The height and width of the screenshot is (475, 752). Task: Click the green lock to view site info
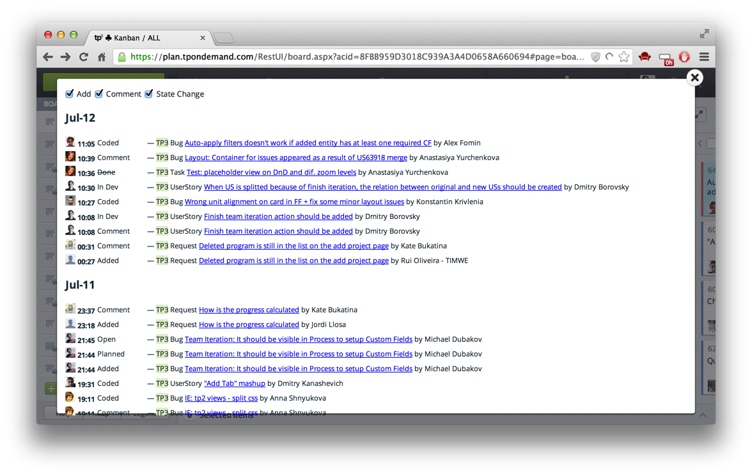pos(121,57)
